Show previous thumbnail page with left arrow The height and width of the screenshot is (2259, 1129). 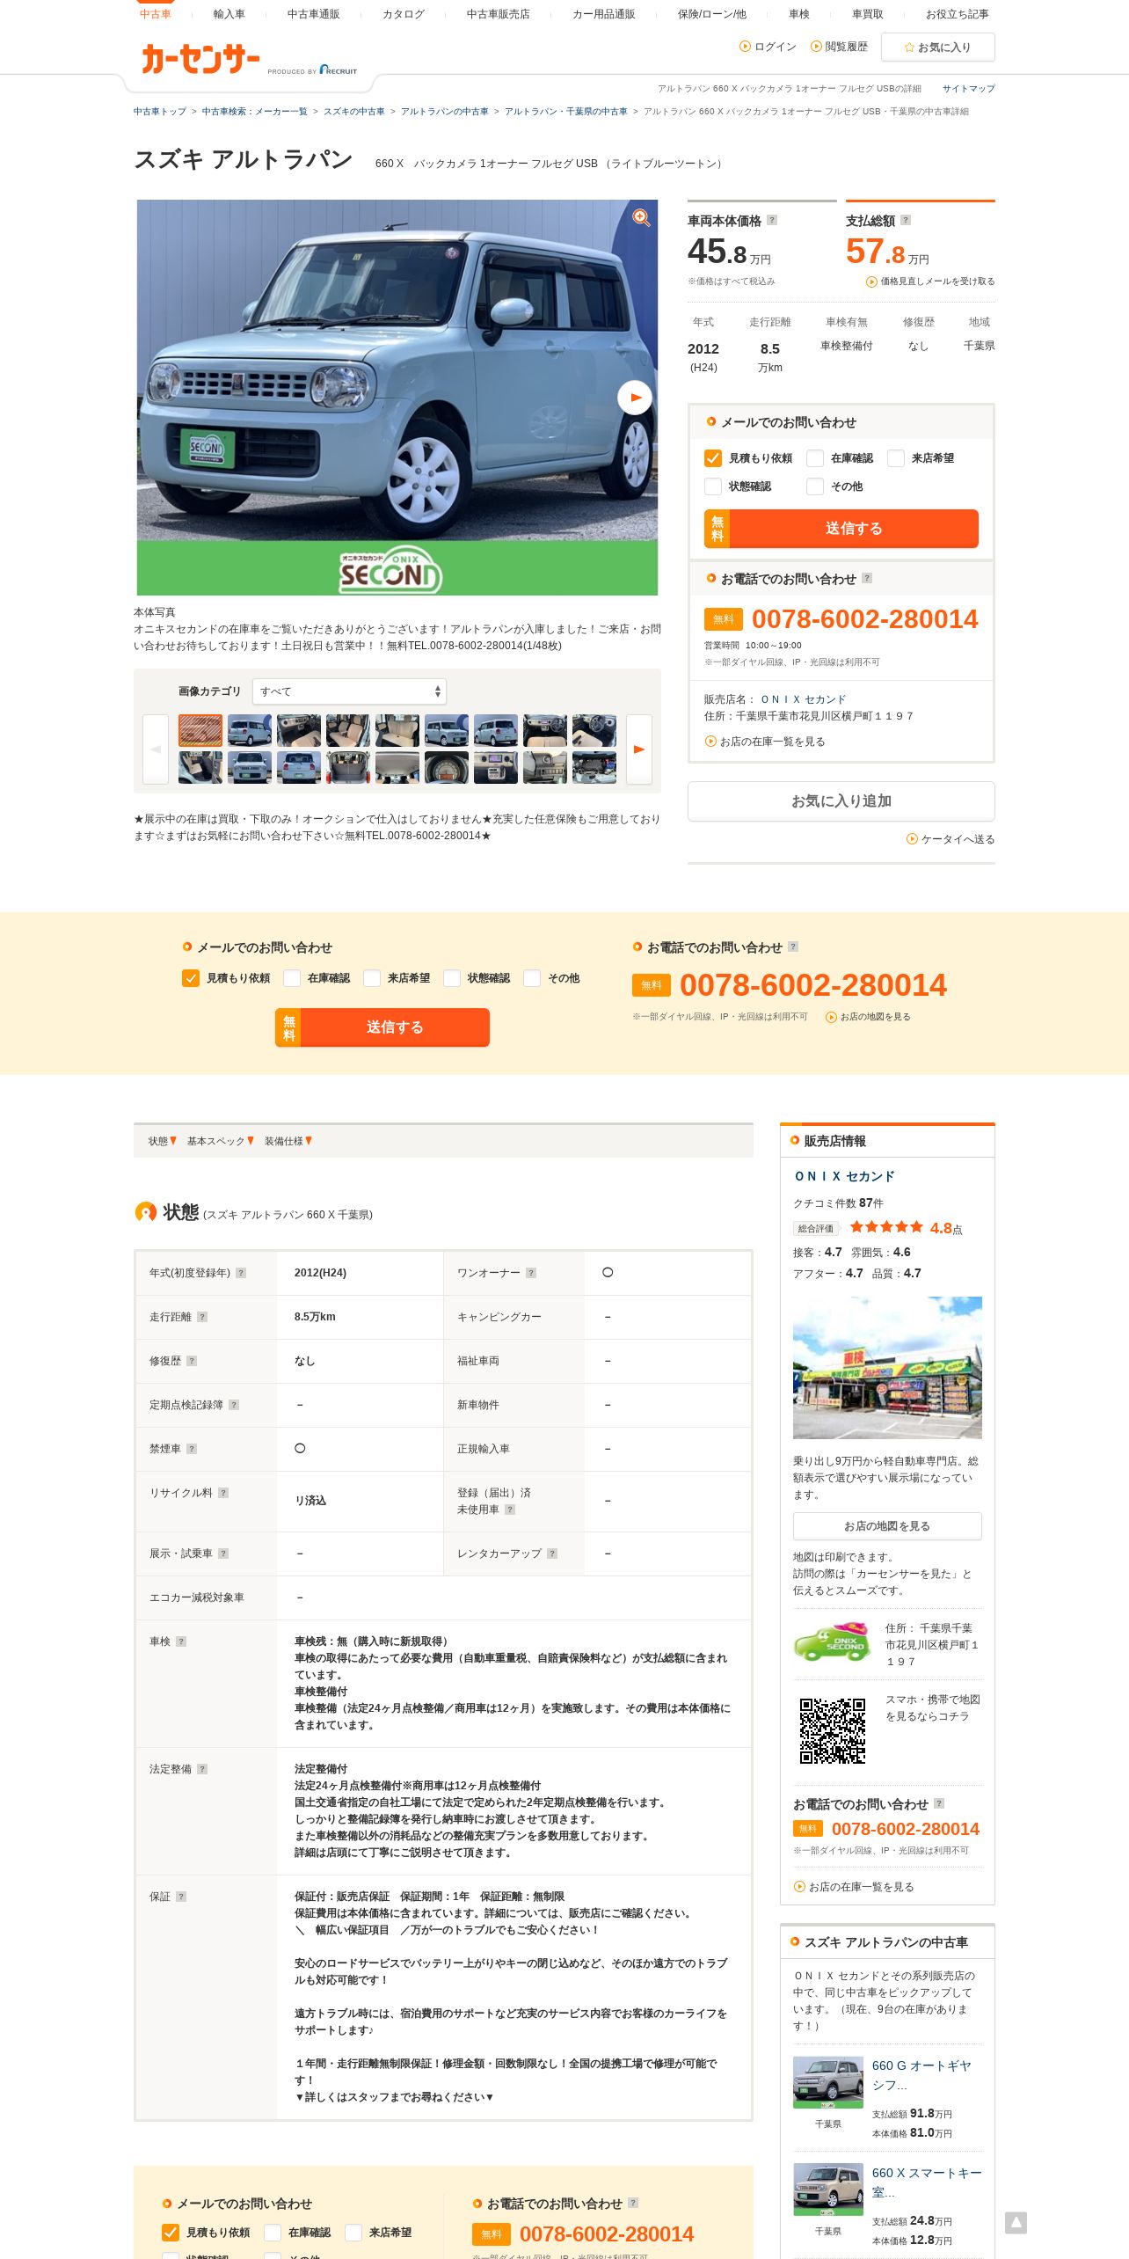pos(156,749)
